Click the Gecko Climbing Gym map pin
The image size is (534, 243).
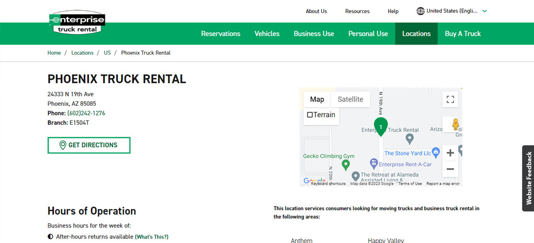[346, 165]
